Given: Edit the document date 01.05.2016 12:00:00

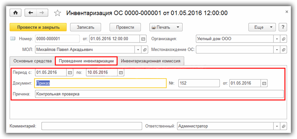Looking at the screenshot, I should pos(115,39).
